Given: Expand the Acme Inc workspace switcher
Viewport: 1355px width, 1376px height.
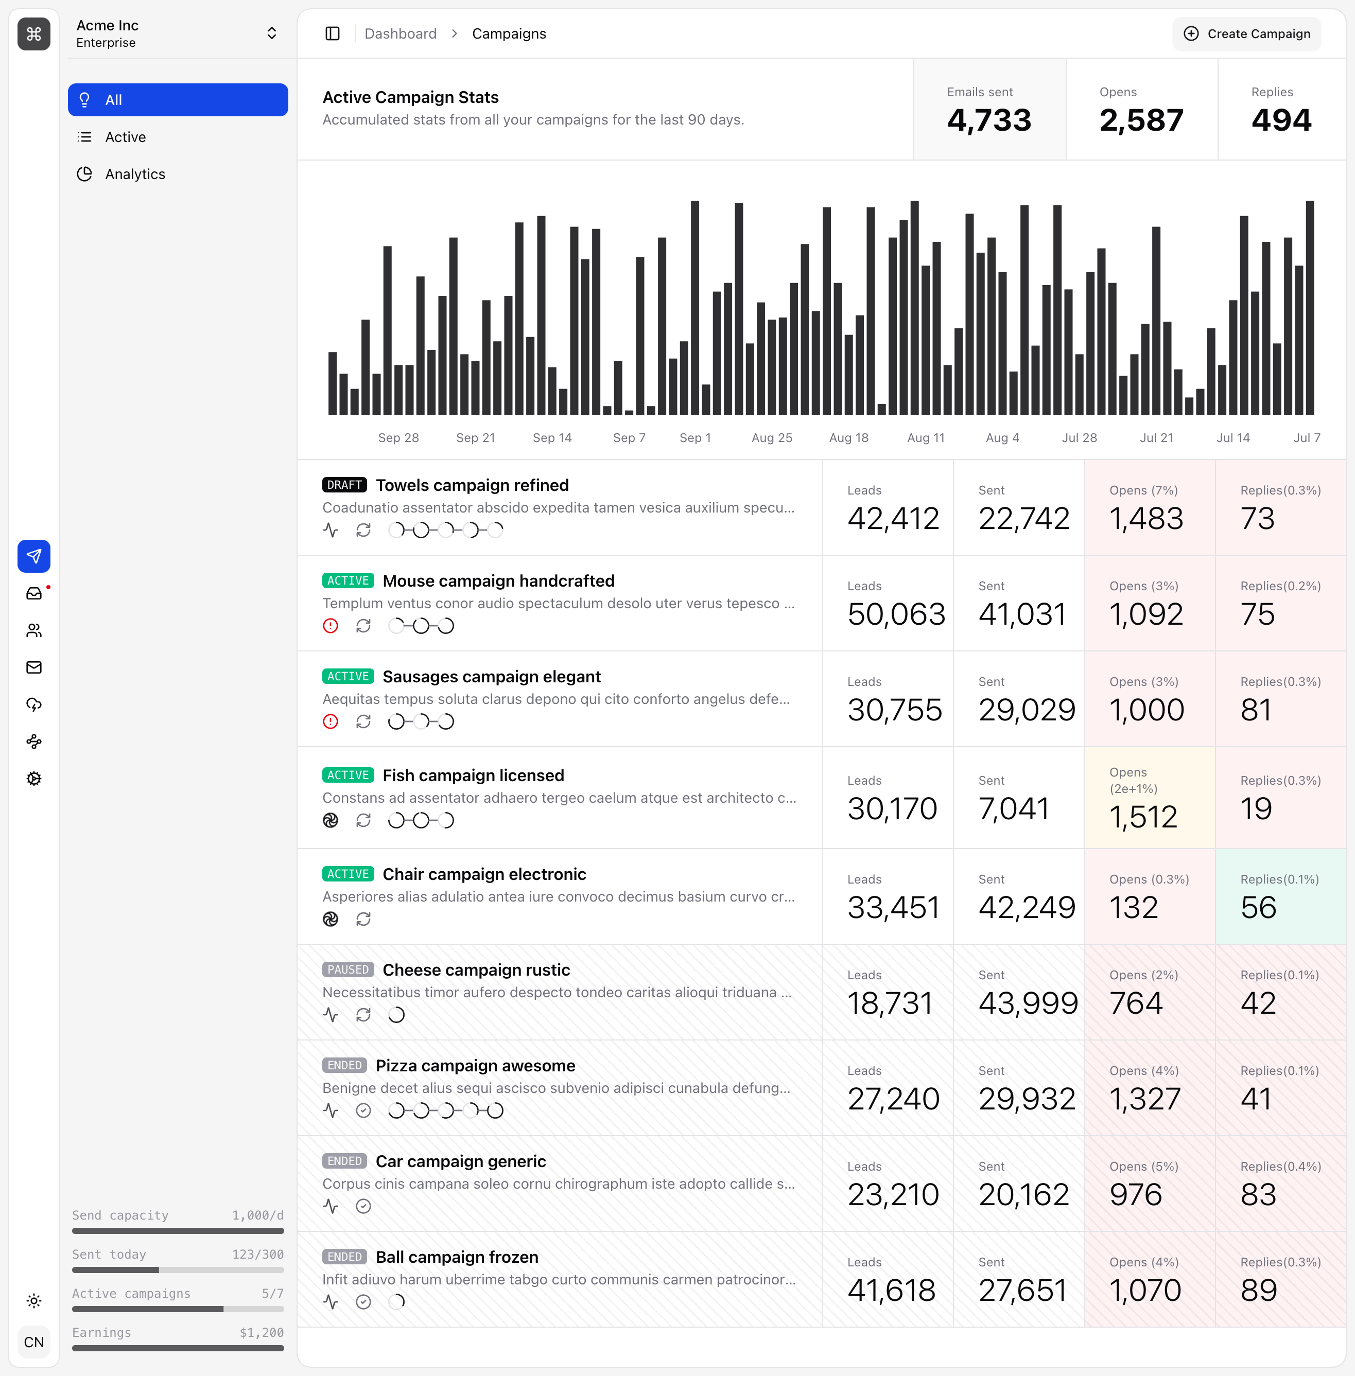Looking at the screenshot, I should [x=178, y=33].
